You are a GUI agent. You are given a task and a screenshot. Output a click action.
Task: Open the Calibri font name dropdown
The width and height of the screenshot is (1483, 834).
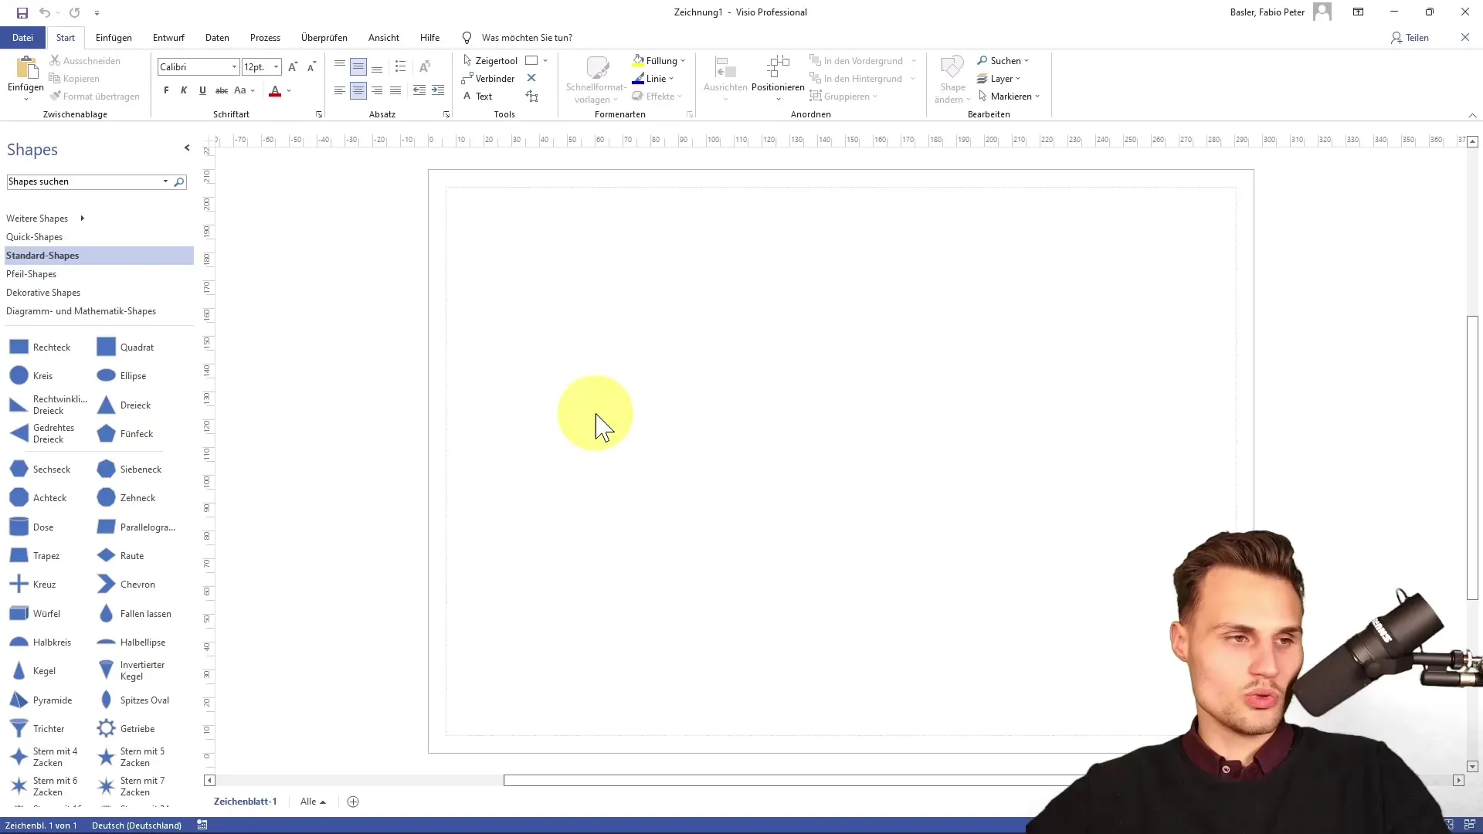[234, 67]
